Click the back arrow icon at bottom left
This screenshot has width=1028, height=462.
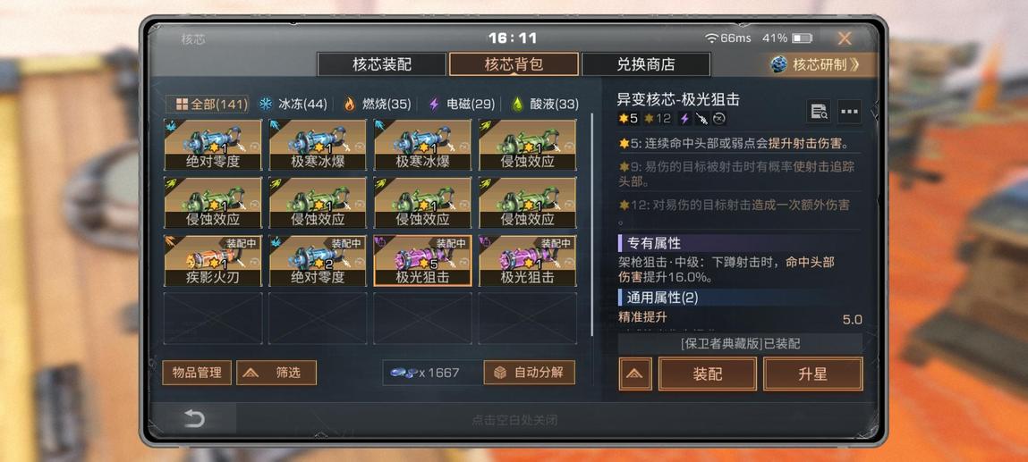(194, 418)
